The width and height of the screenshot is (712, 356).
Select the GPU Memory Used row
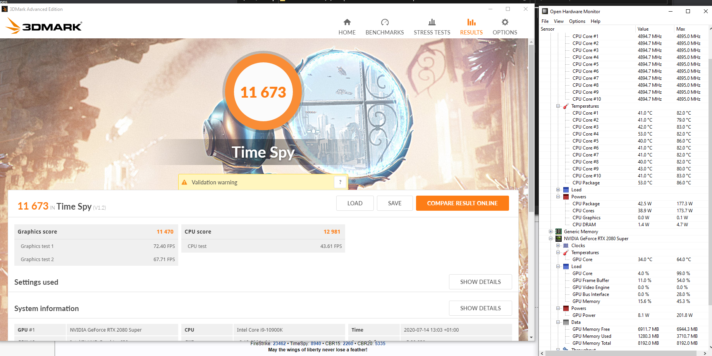click(x=624, y=336)
